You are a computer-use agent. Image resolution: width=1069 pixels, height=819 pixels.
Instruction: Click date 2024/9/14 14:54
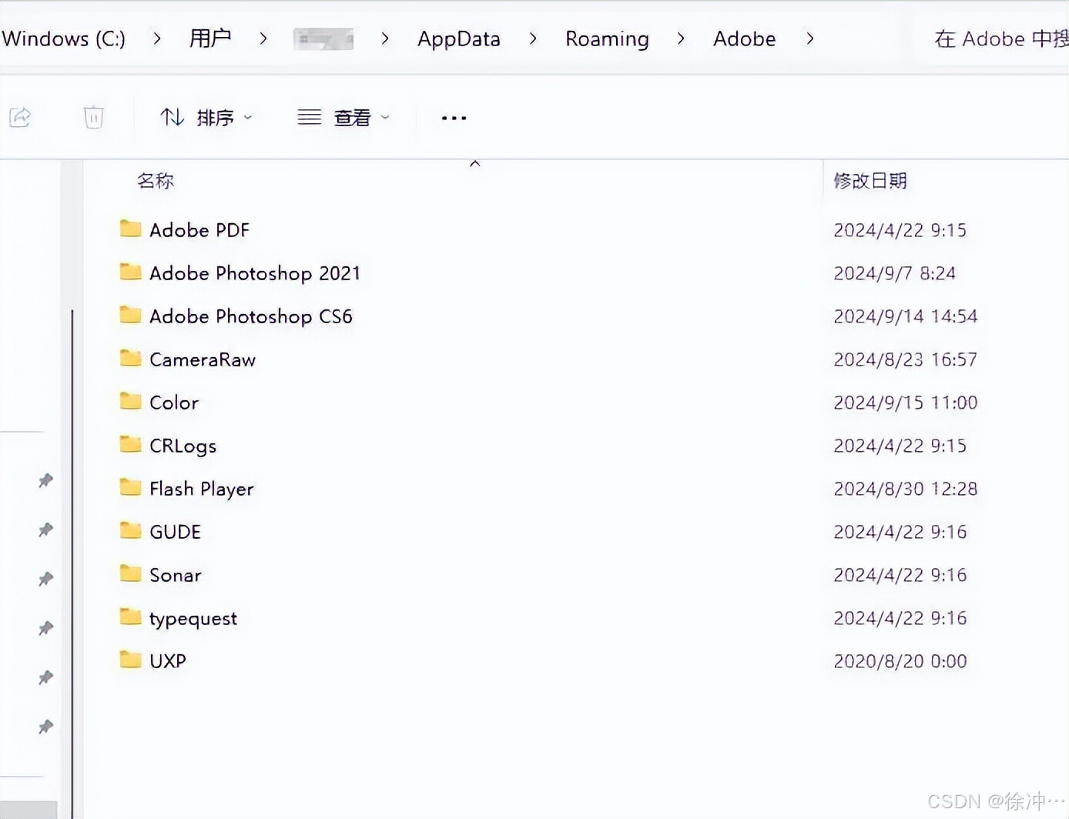(906, 316)
